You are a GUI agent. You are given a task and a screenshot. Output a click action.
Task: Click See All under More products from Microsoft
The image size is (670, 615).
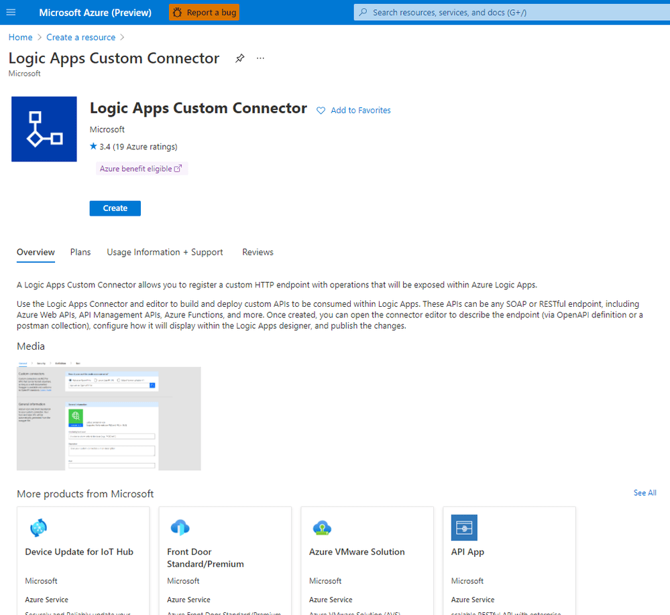tap(645, 492)
